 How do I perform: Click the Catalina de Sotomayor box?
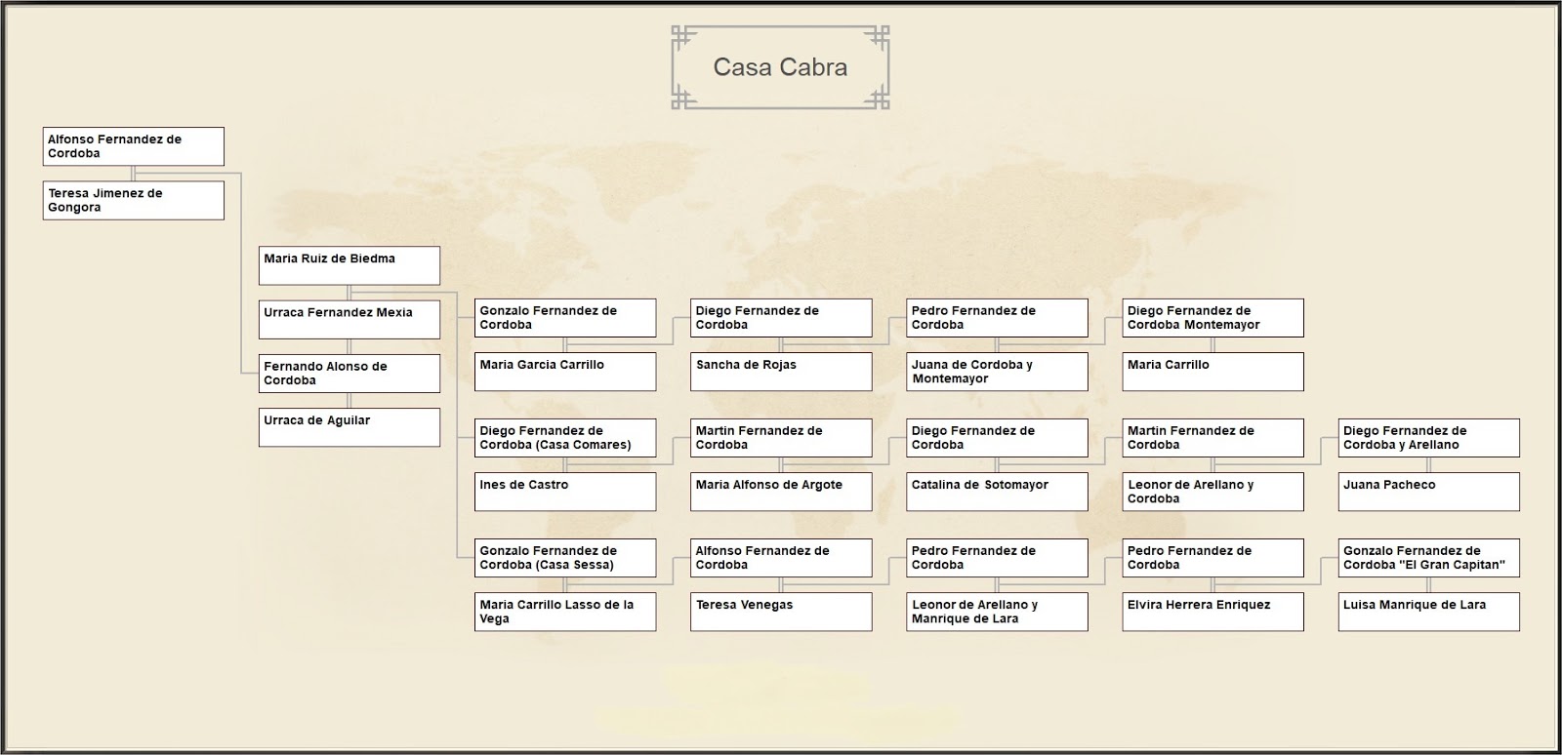[997, 491]
